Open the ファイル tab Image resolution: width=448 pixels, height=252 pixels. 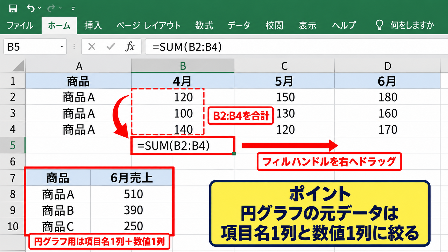point(20,25)
